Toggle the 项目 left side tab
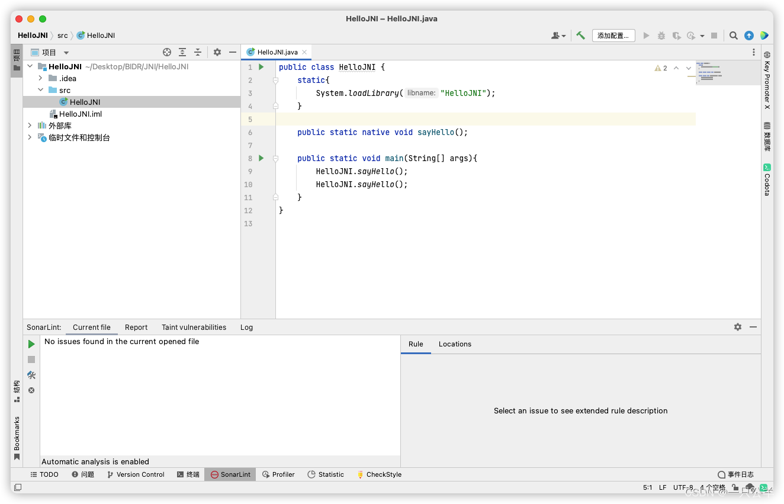 (x=17, y=60)
